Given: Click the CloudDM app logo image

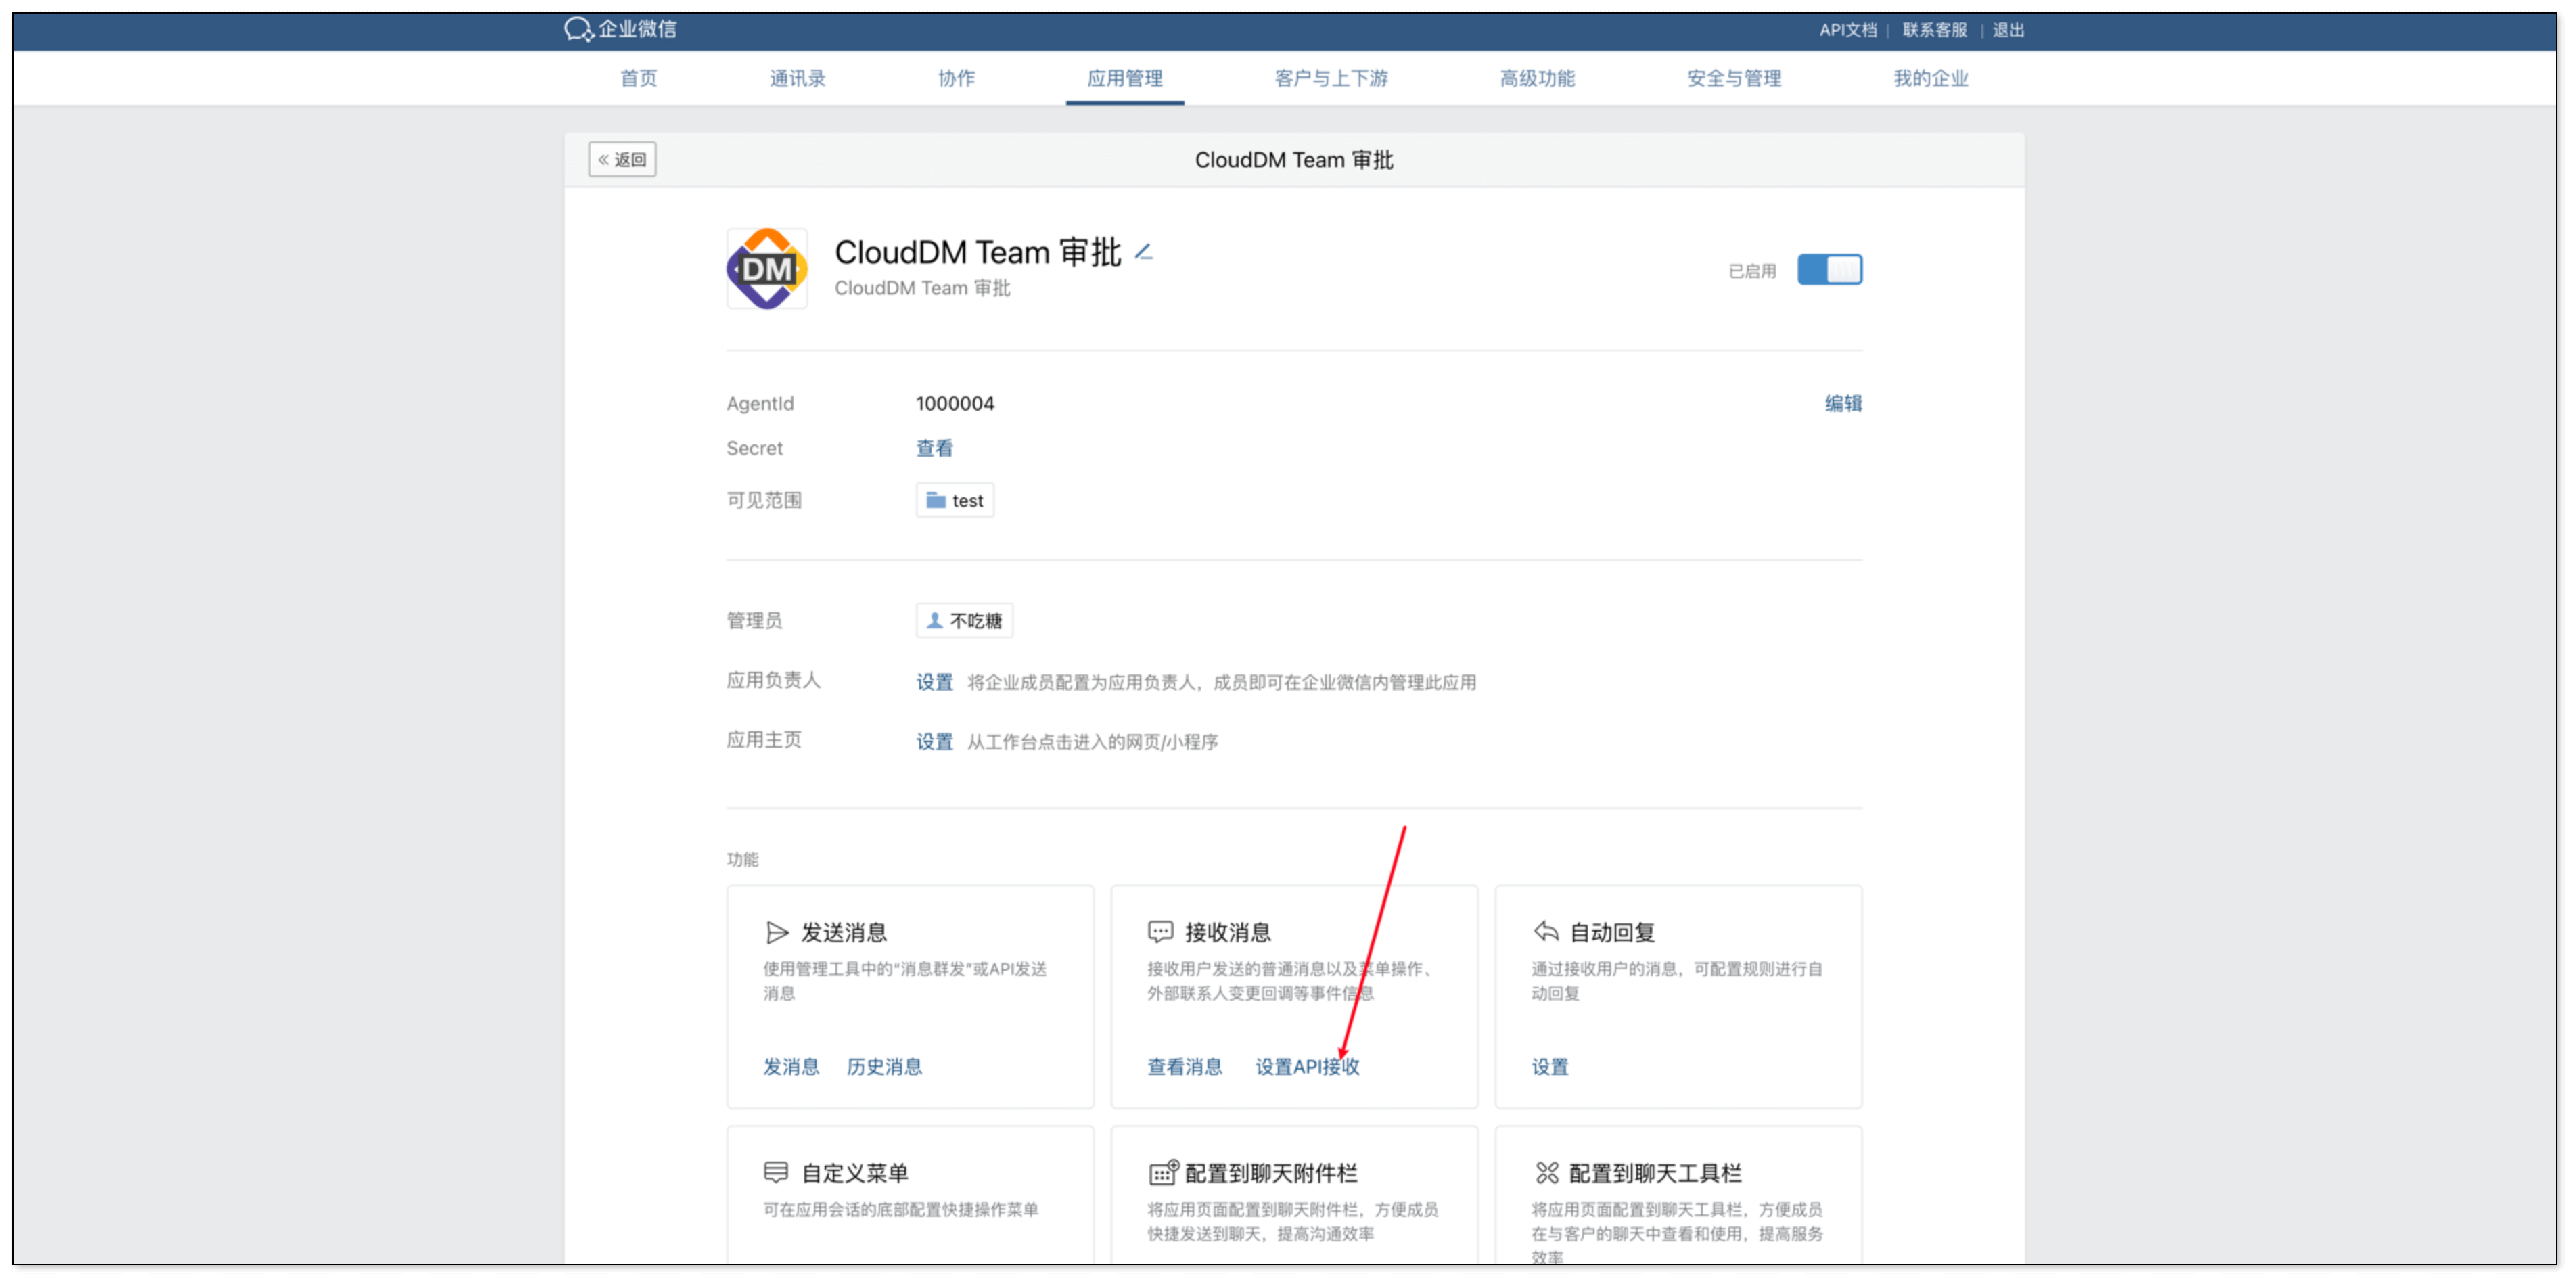Looking at the screenshot, I should click(767, 269).
